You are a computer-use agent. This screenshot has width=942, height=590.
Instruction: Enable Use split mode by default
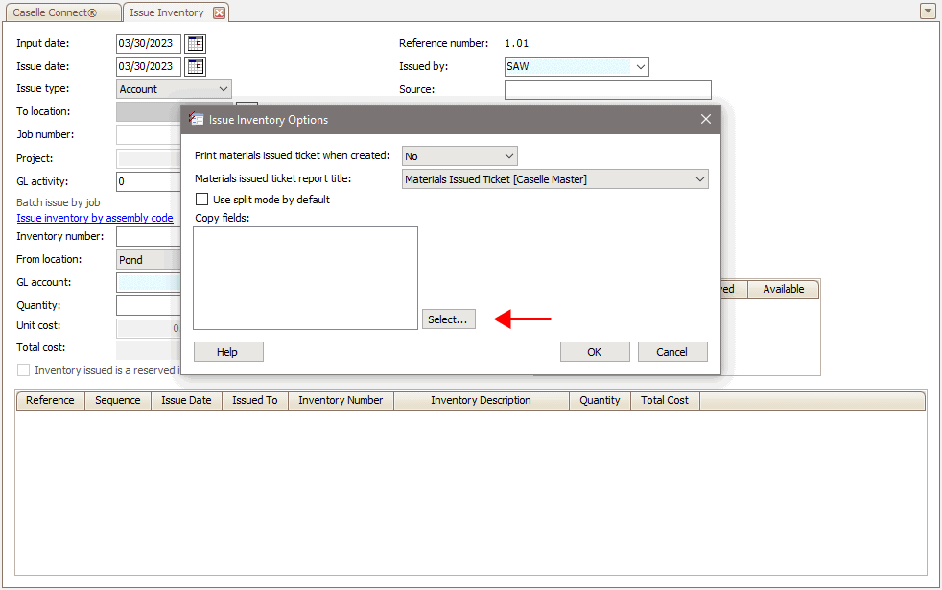pos(201,200)
